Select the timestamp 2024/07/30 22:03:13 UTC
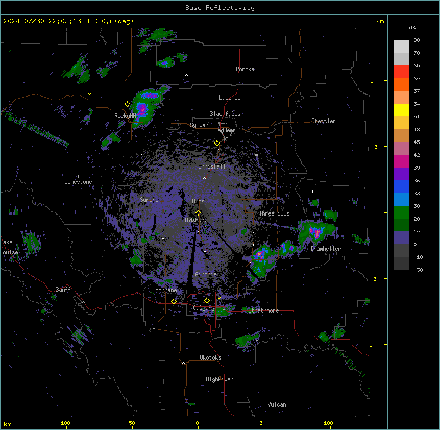 tap(51, 21)
